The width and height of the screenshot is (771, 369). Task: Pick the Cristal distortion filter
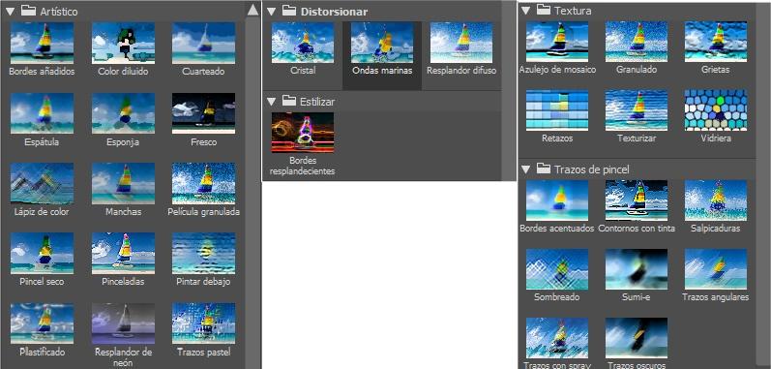(303, 43)
